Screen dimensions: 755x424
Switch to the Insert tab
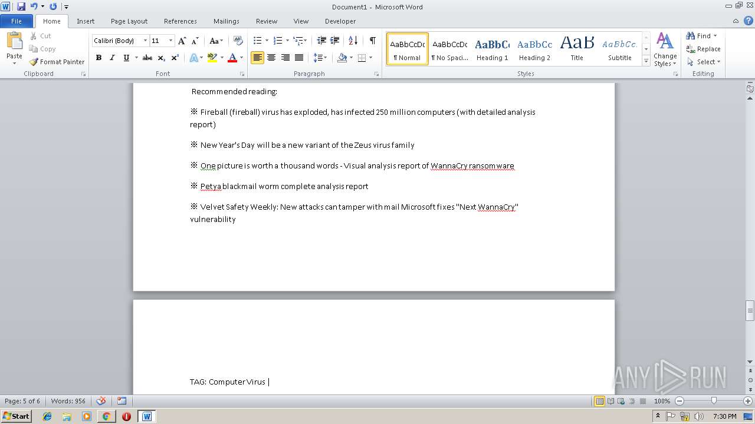tap(86, 21)
